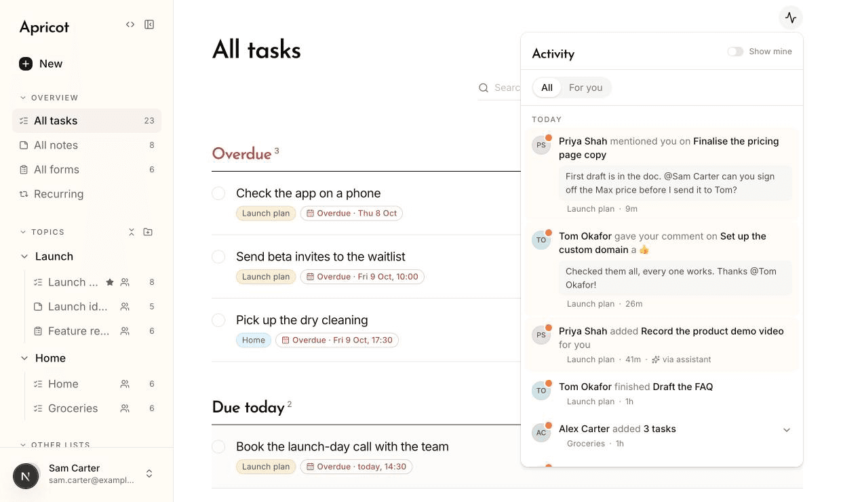841x502 pixels.
Task: Click shared people icon on Launch ideas
Action: coord(125,307)
